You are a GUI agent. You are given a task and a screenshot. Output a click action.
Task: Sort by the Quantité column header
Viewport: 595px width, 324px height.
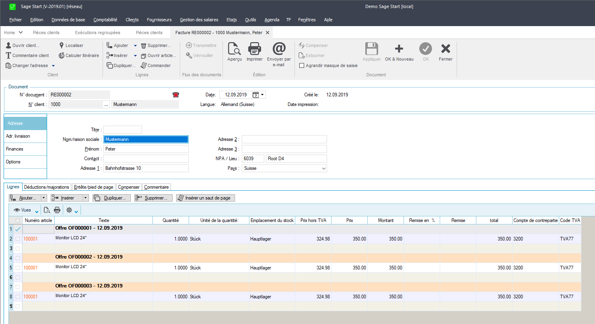click(x=170, y=220)
